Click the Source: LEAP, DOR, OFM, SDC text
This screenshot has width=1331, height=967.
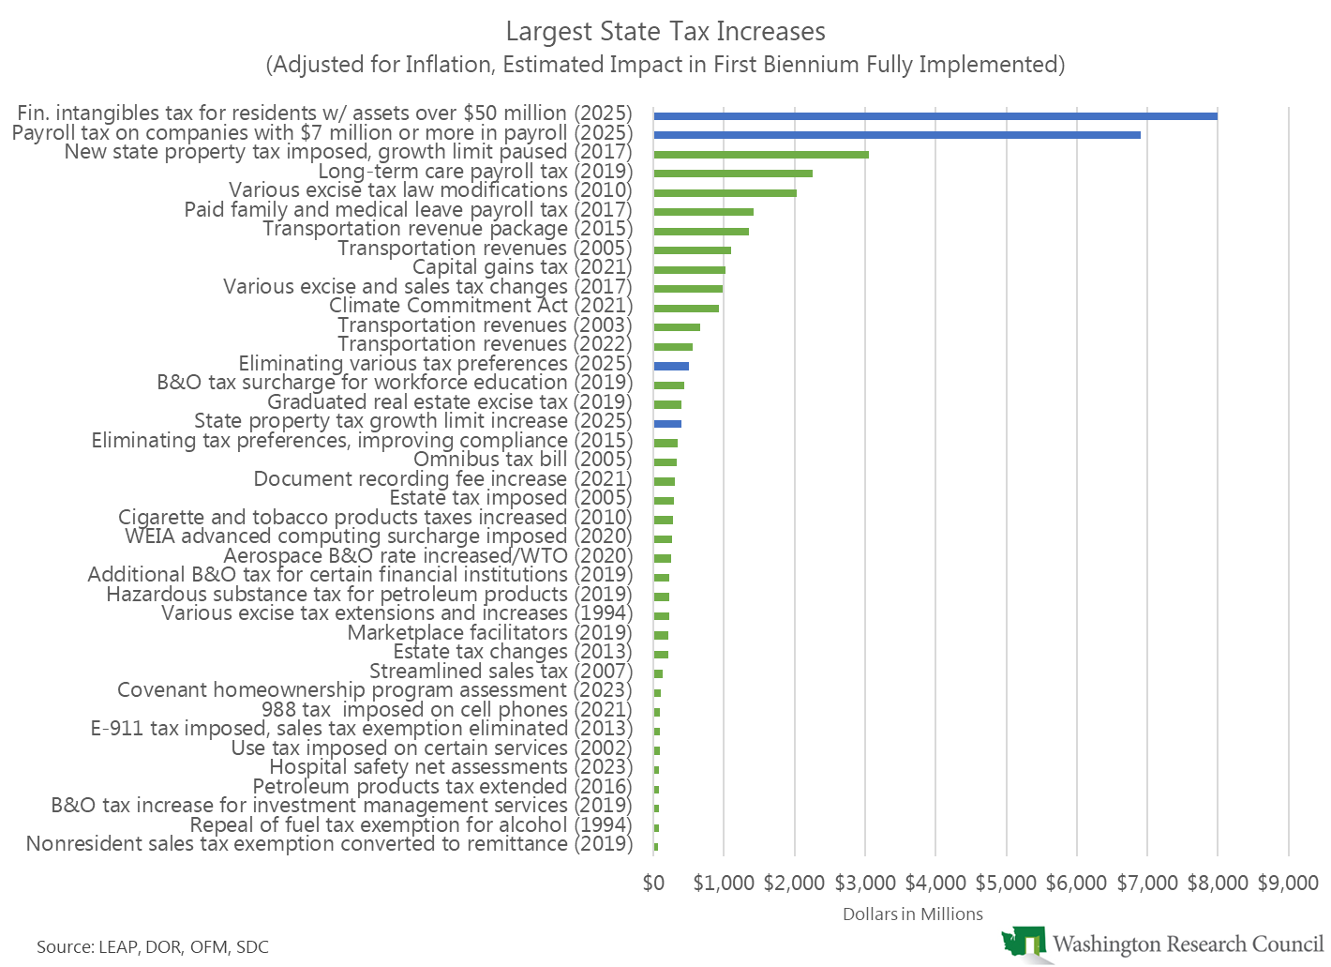153,947
